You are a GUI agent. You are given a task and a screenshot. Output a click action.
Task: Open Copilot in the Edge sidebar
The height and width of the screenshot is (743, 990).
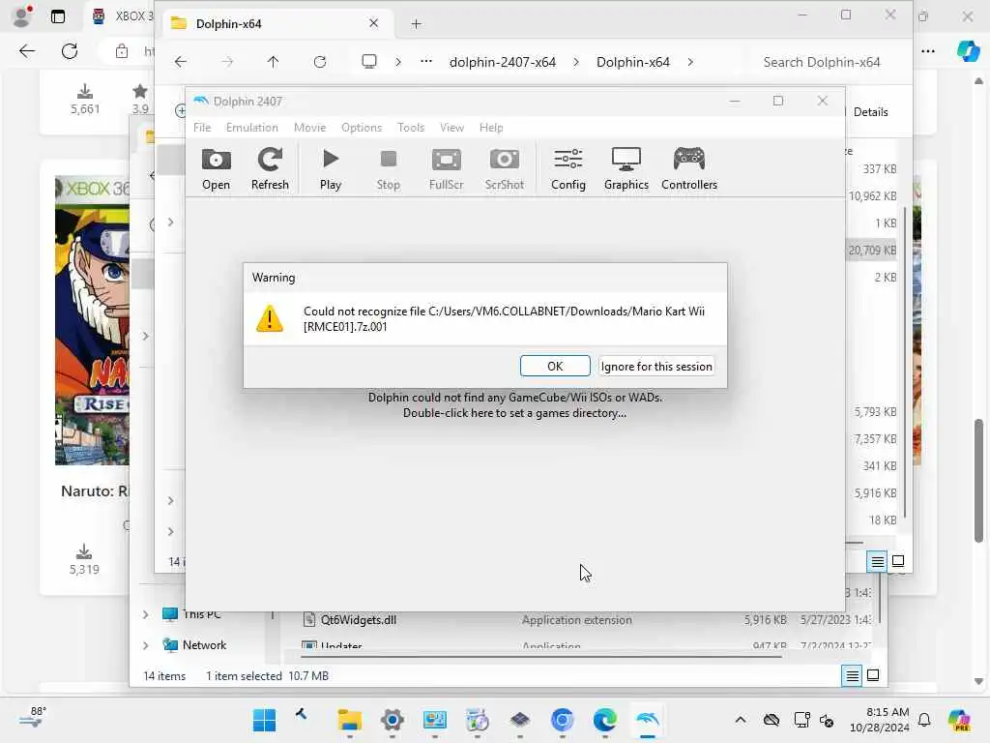click(968, 50)
